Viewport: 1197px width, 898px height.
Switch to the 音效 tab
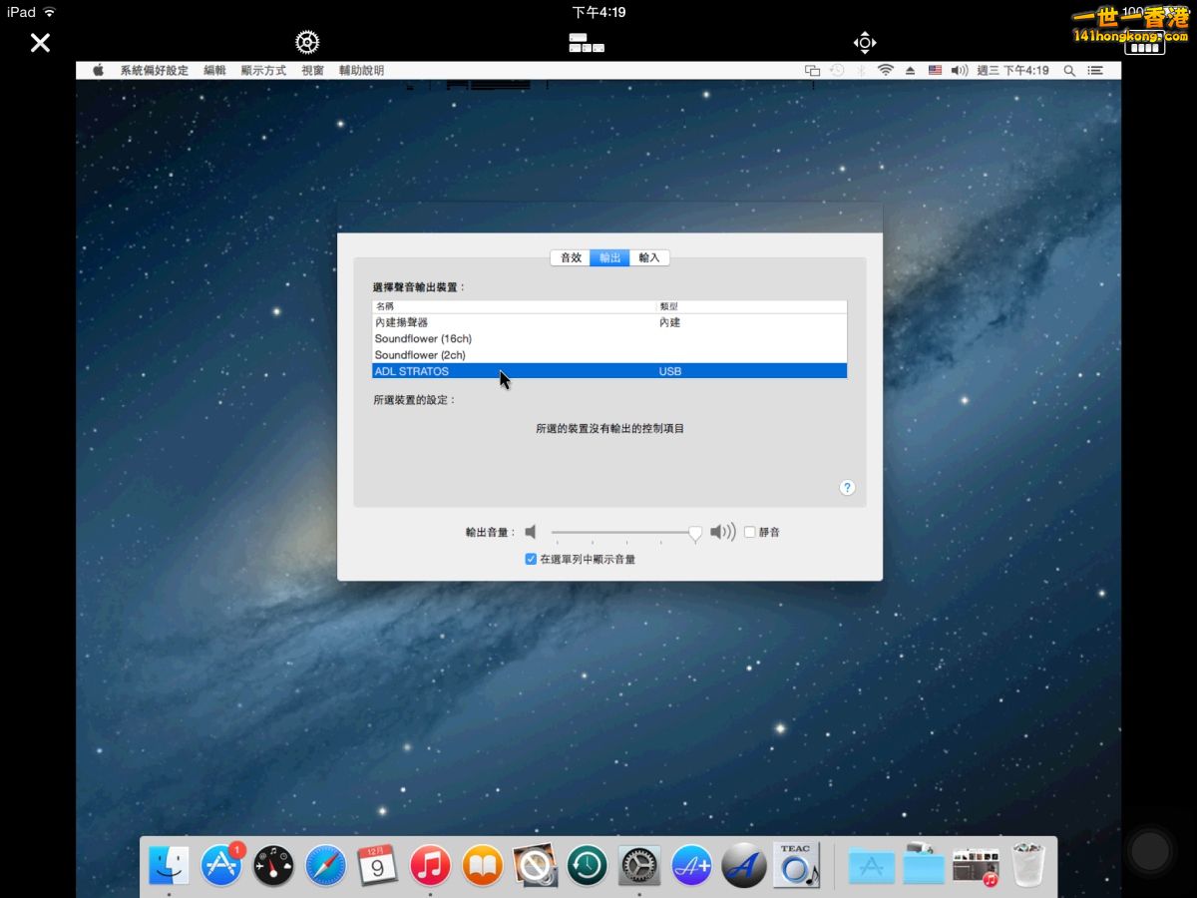571,258
